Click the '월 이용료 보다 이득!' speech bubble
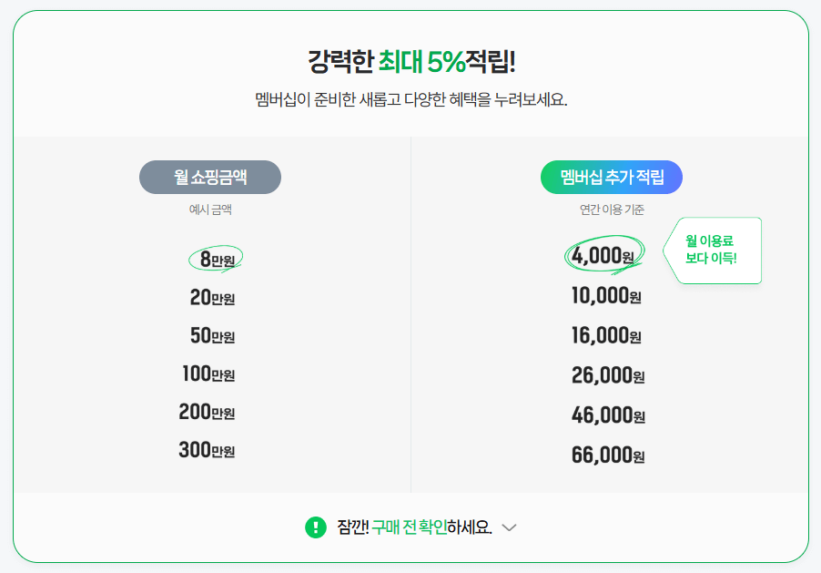Image resolution: width=821 pixels, height=573 pixels. point(715,250)
